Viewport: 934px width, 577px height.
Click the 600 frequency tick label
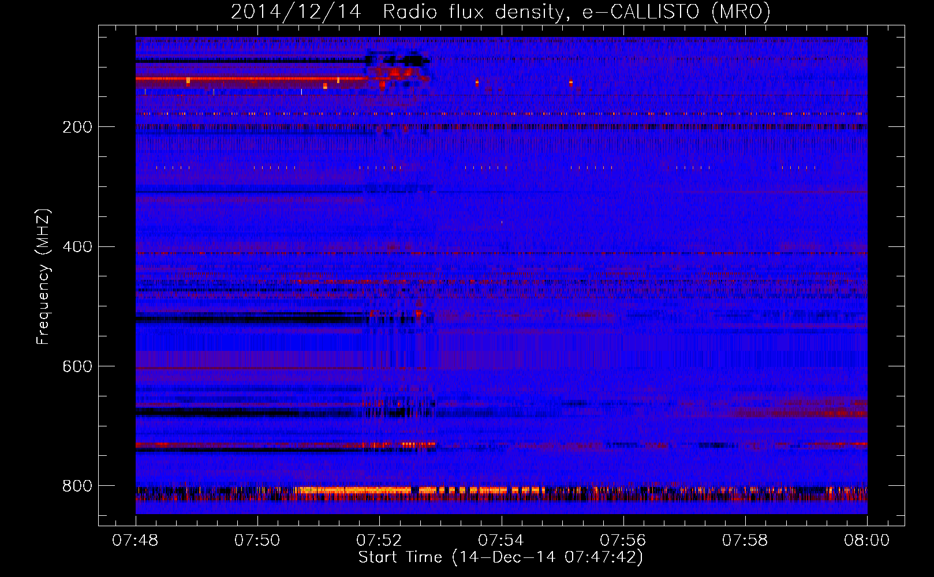[77, 366]
